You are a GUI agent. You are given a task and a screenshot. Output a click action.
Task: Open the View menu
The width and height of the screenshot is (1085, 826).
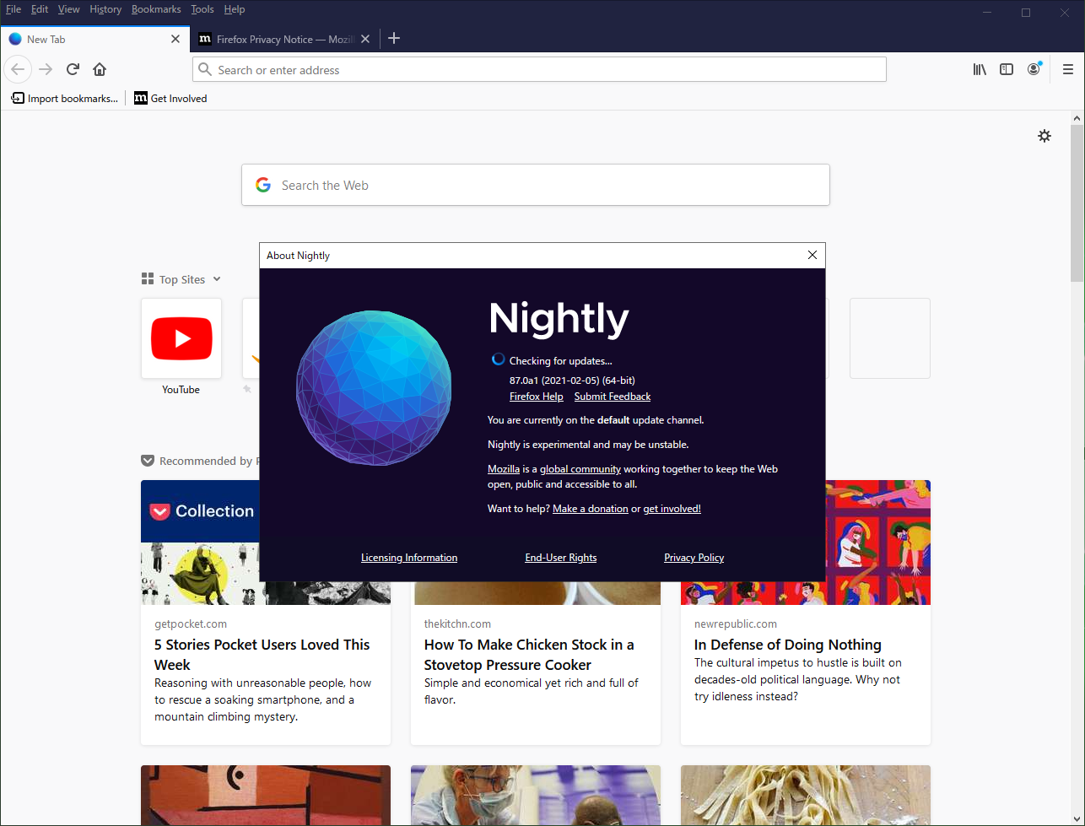coord(68,9)
